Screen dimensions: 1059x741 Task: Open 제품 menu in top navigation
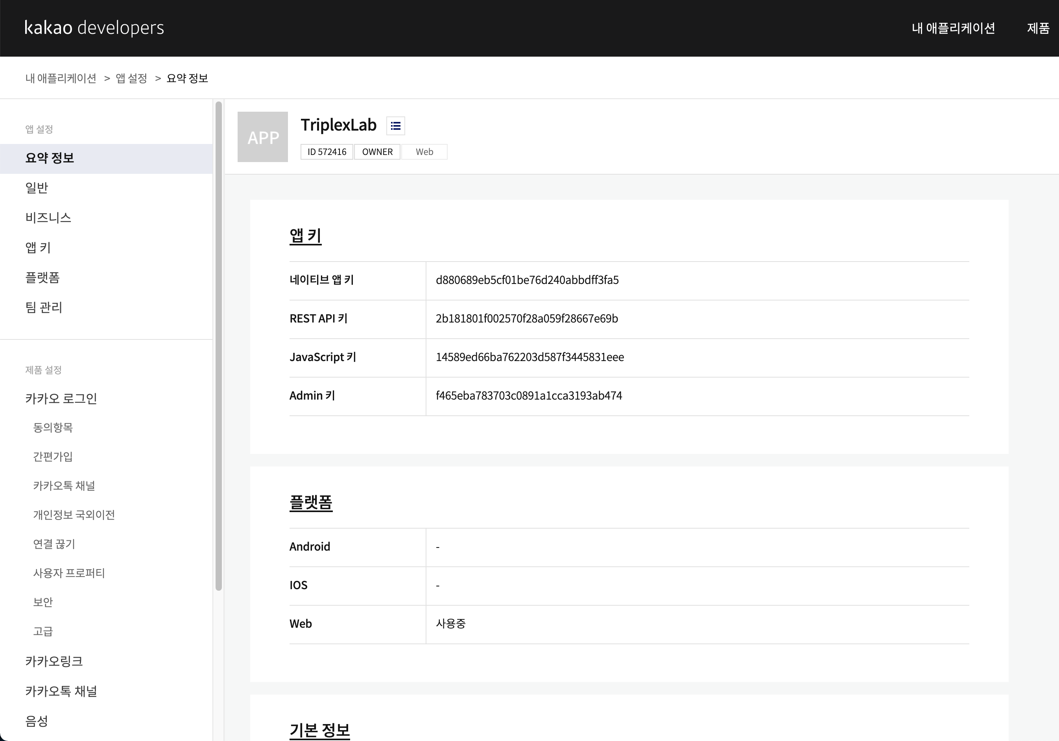click(1038, 28)
